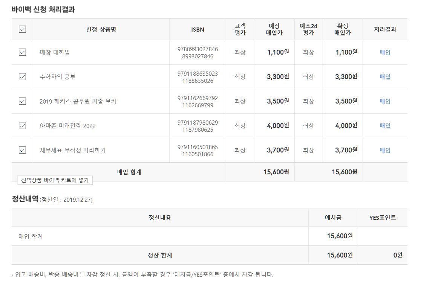The image size is (421, 288).
Task: Click 선택상품 바이백 카트에 넣기 button
Action: pyautogui.click(x=55, y=180)
